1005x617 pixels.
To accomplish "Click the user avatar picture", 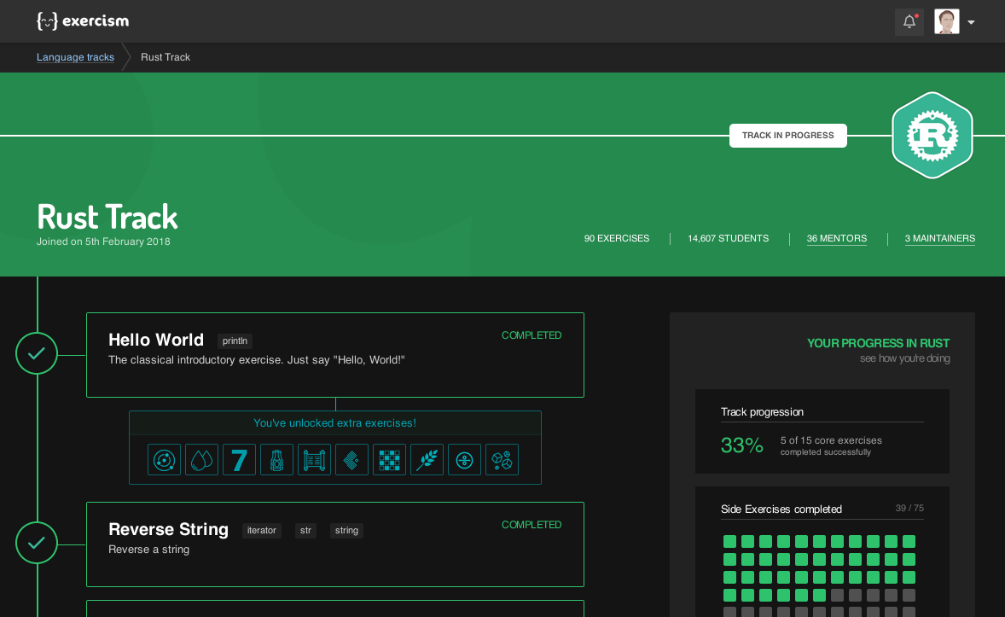I will (x=947, y=22).
